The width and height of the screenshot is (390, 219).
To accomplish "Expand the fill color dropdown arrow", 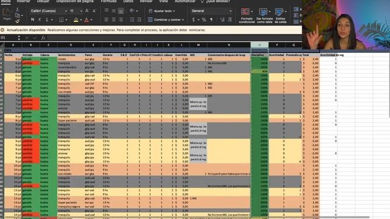I will (81, 20).
